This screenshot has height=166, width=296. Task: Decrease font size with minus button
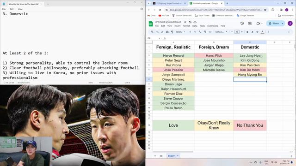pyautogui.click(x=232, y=32)
